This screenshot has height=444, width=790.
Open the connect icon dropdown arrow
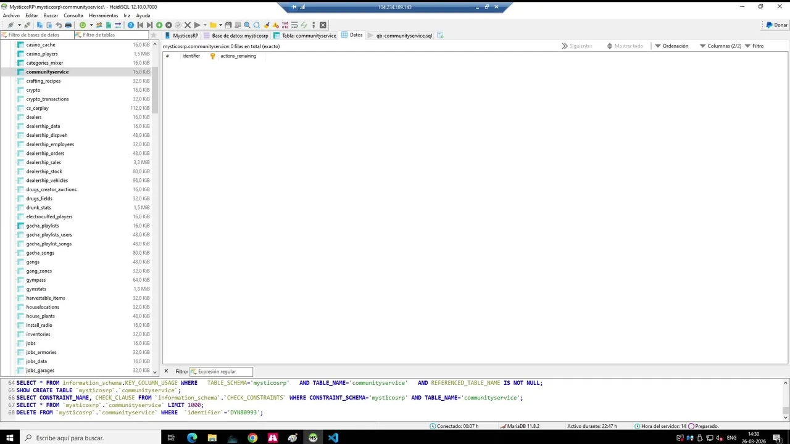20,25
